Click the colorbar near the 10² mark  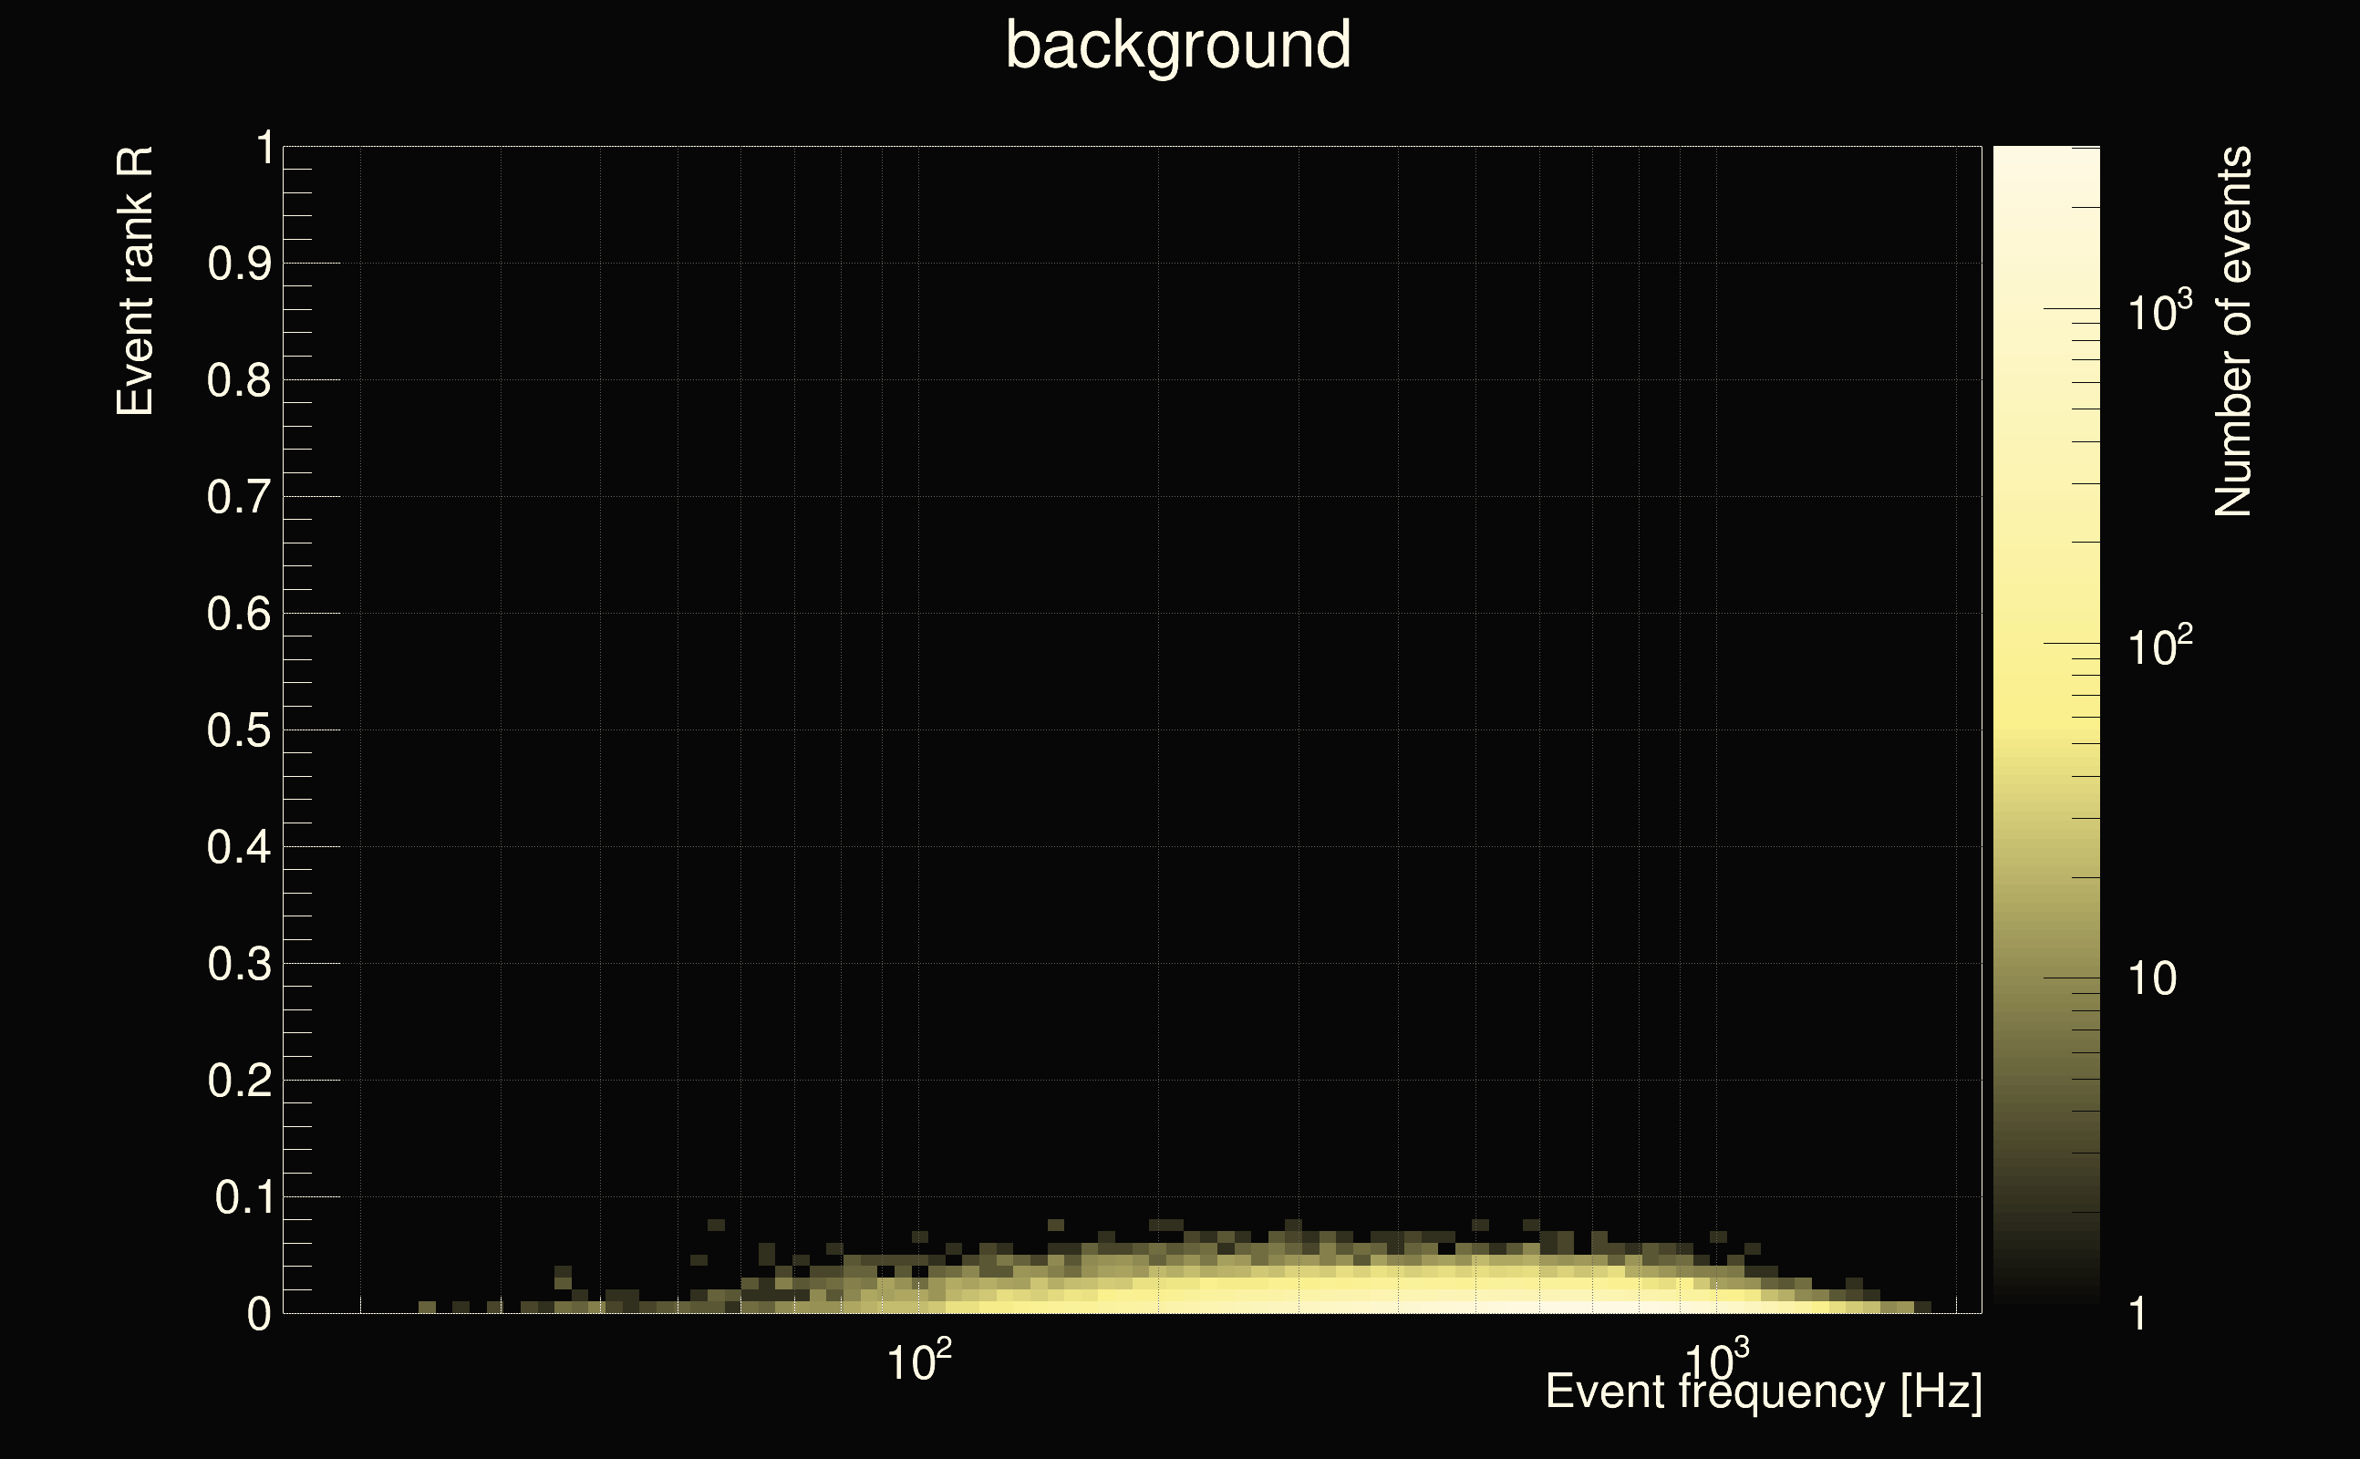tap(2046, 644)
